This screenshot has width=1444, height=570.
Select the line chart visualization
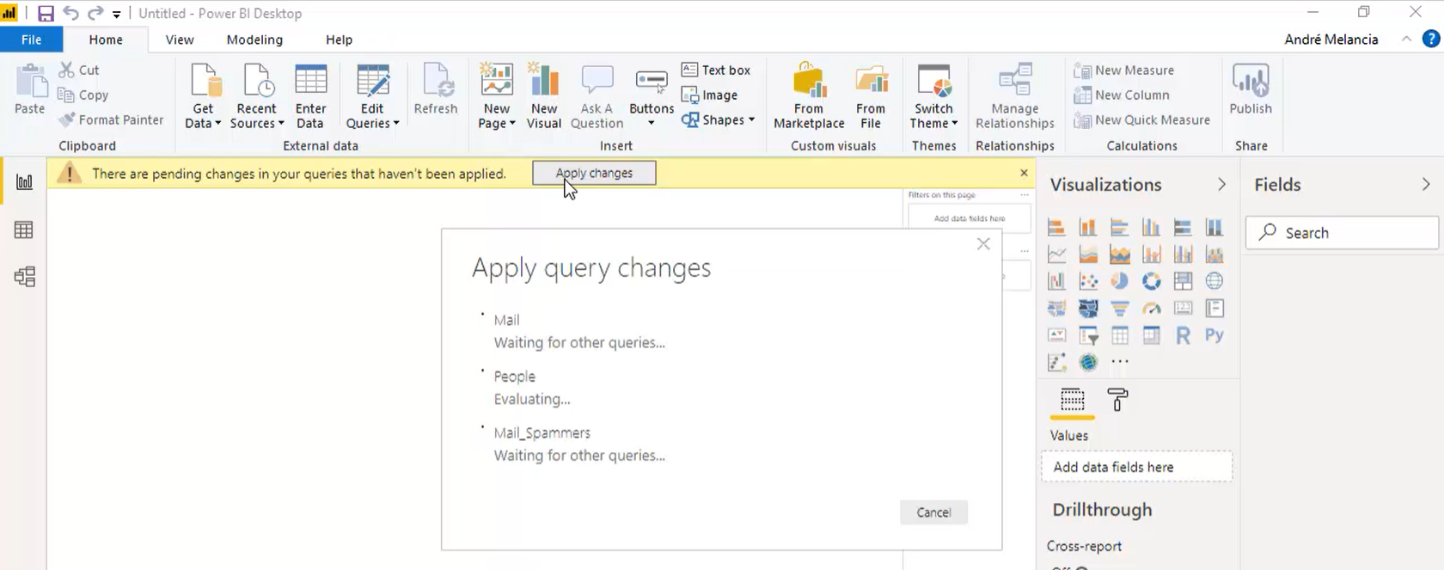point(1056,254)
